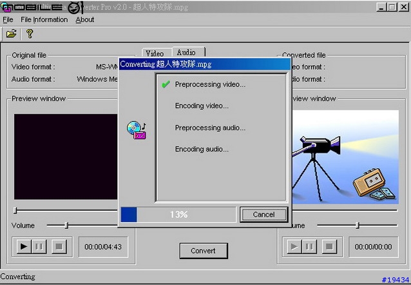Pause the original file preview
The height and width of the screenshot is (285, 411).
point(39,246)
